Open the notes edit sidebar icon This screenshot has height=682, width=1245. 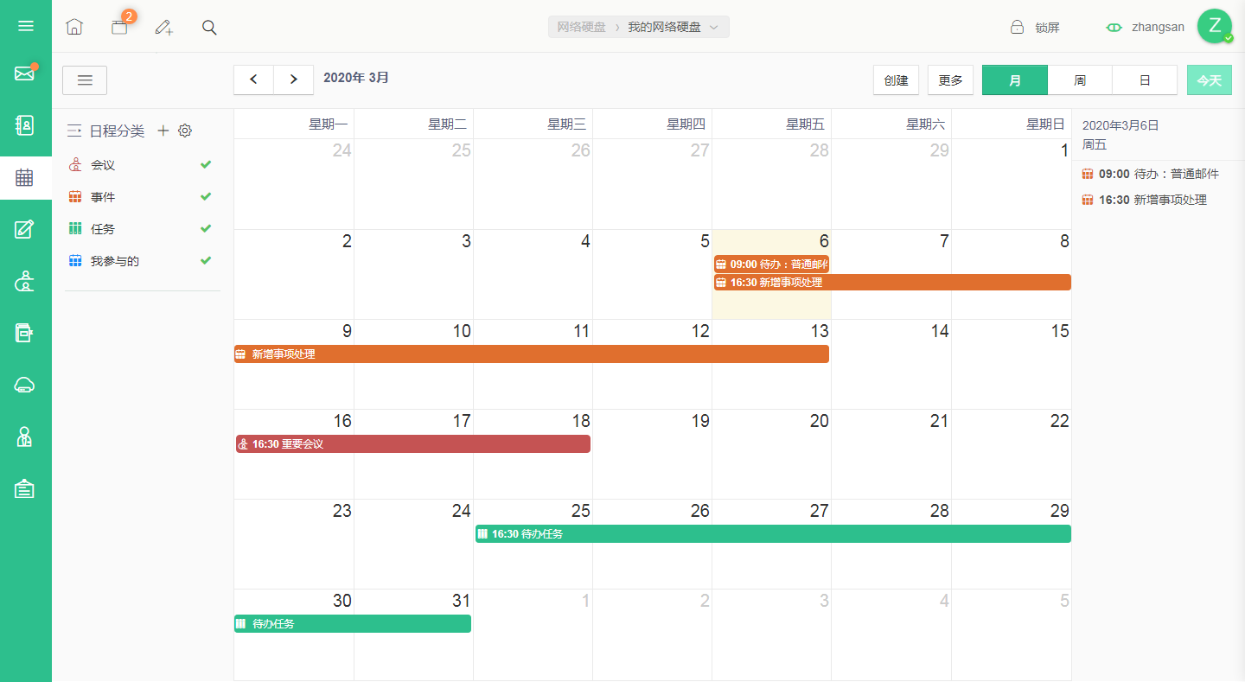click(x=26, y=229)
